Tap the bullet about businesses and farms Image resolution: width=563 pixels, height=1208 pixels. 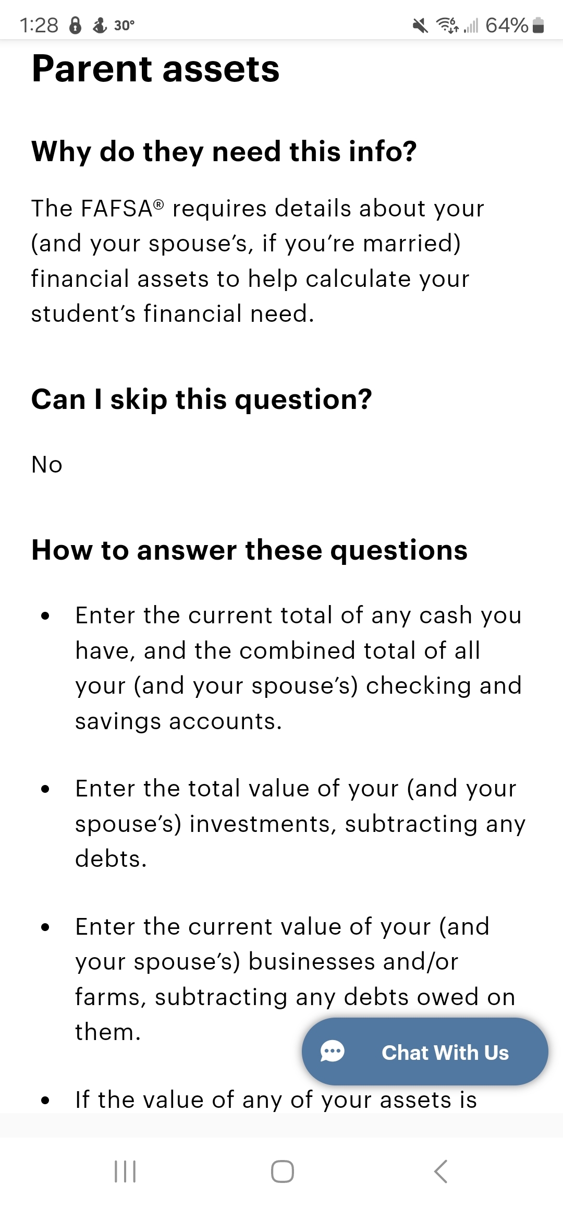(295, 979)
